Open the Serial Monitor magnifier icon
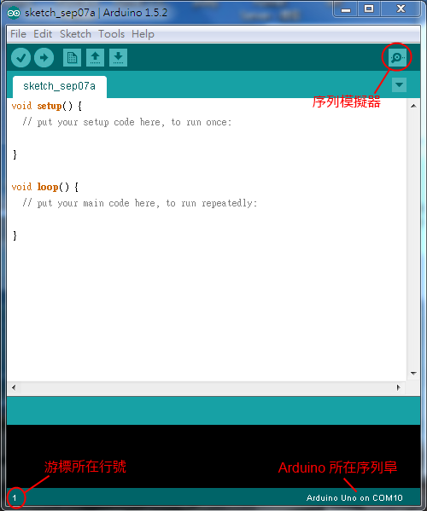 click(x=397, y=58)
